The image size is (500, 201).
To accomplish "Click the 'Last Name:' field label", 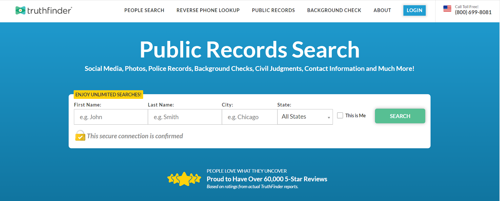I will tap(161, 105).
